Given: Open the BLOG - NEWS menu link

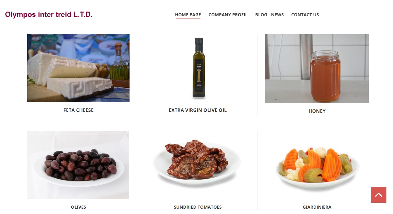Looking at the screenshot, I should (269, 15).
